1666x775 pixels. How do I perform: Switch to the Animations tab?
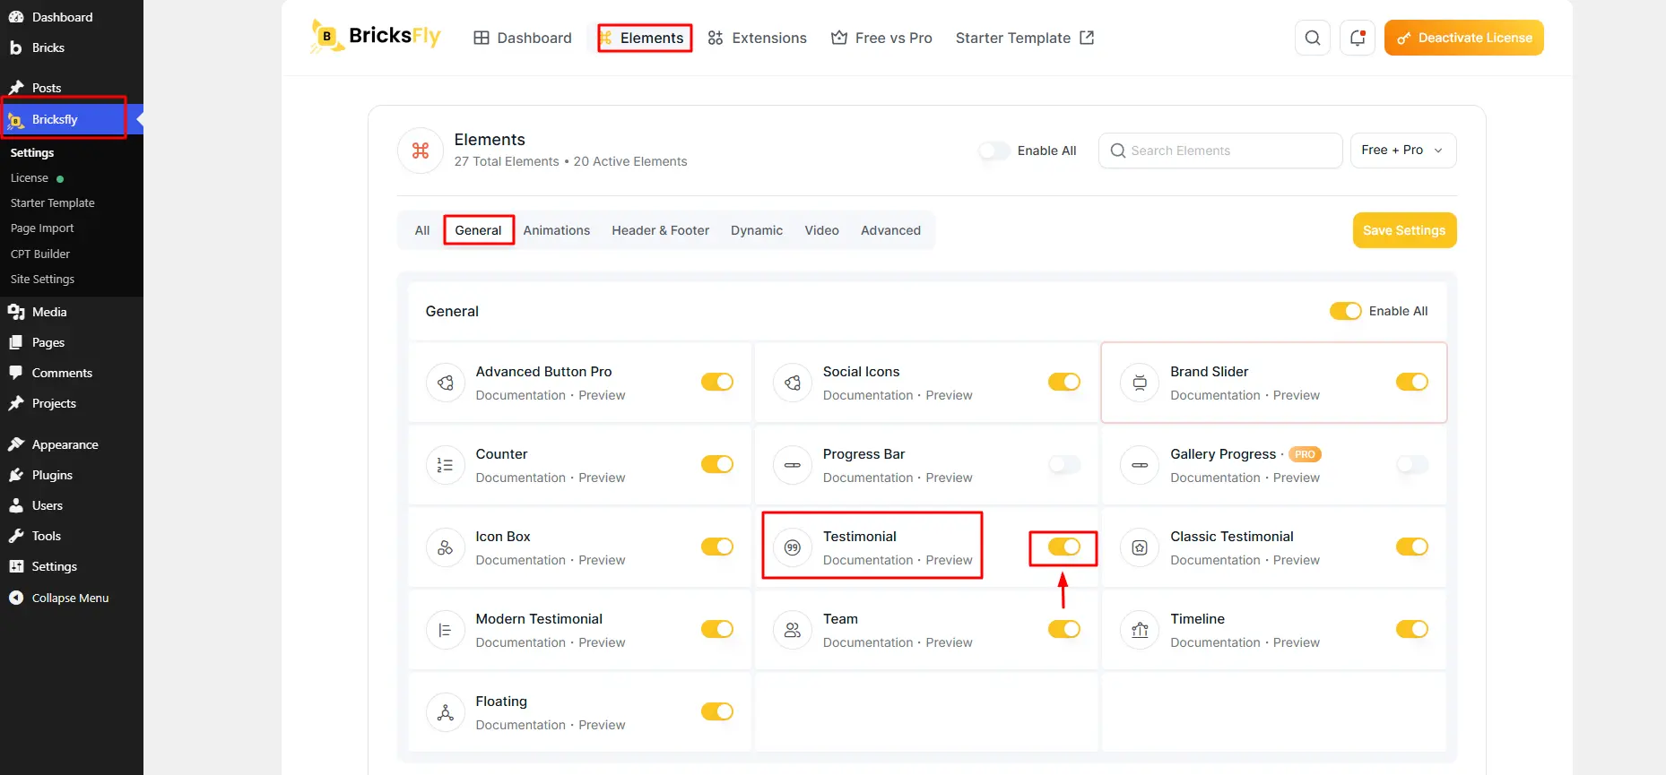[x=557, y=230]
